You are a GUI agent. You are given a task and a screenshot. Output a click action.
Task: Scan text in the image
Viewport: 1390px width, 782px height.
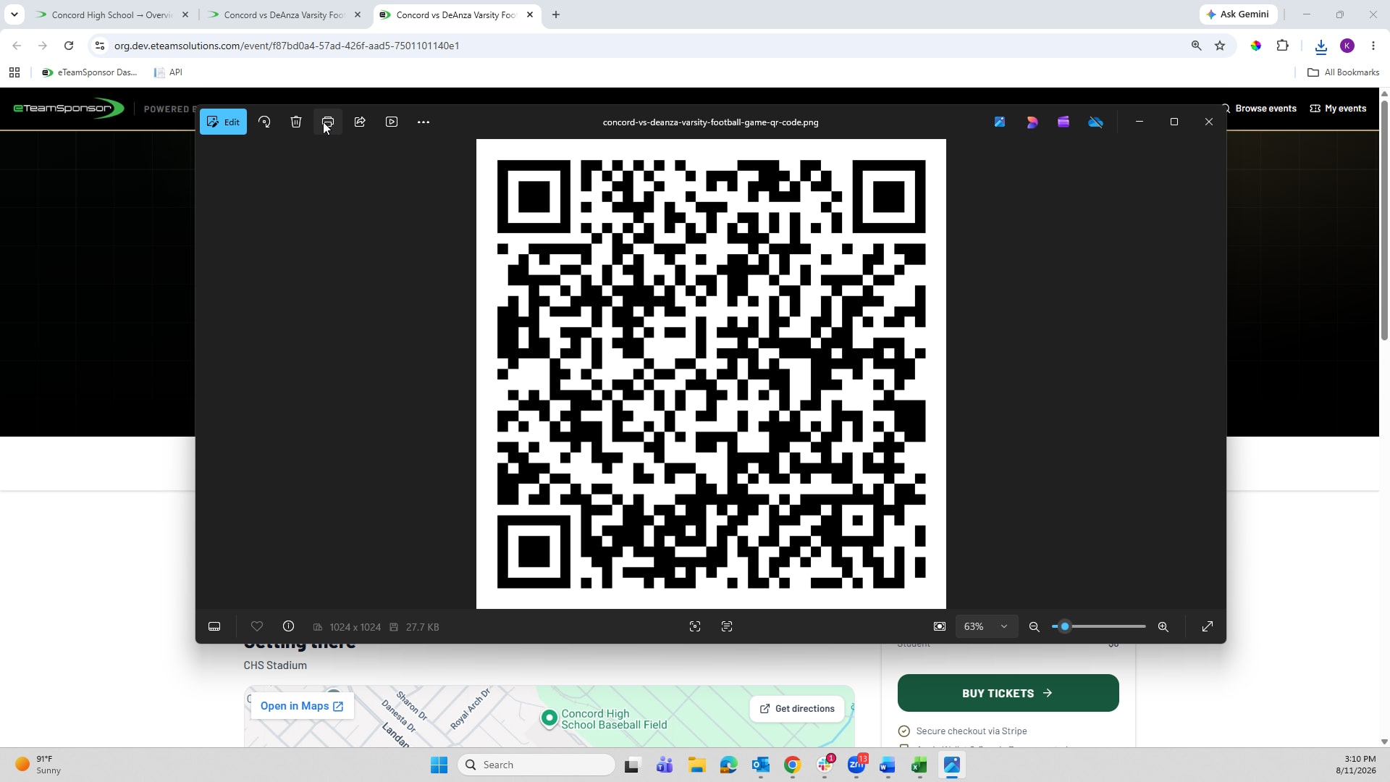tap(727, 626)
